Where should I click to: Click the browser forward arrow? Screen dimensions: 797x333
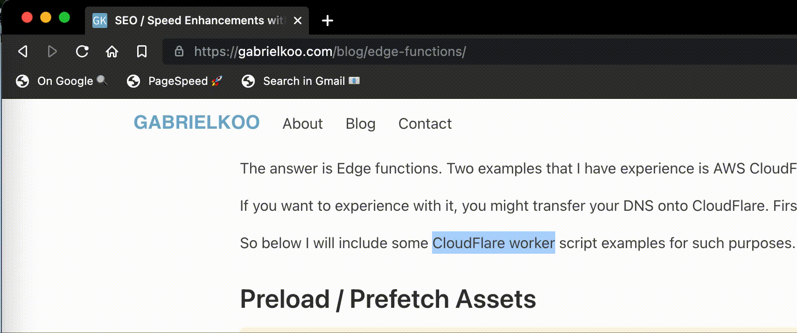pos(52,51)
